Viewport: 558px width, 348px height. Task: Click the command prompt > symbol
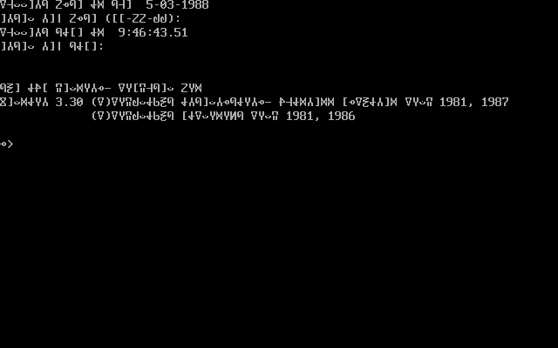coord(10,144)
